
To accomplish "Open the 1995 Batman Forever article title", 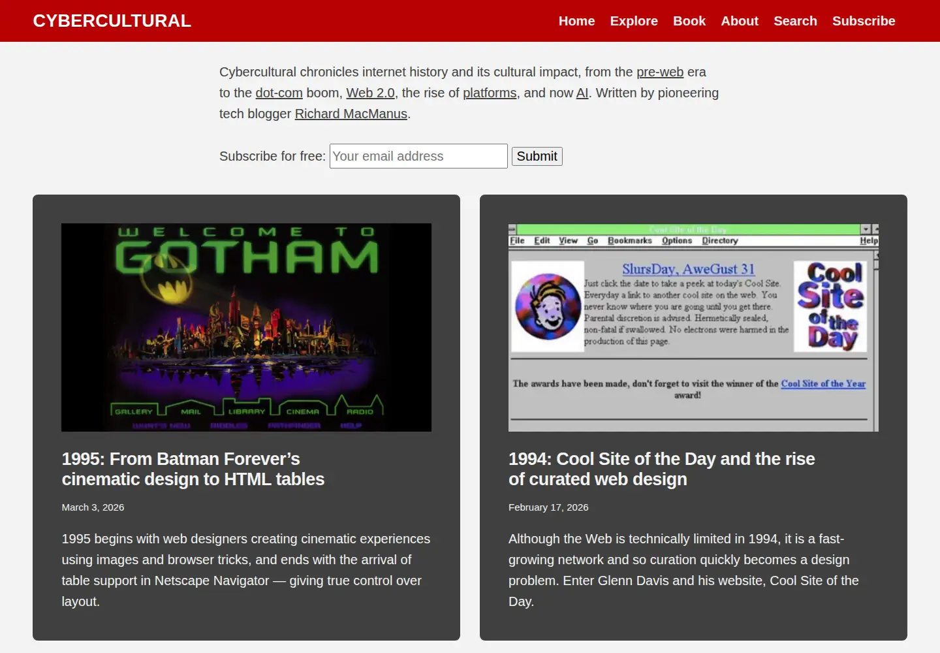I will [193, 469].
